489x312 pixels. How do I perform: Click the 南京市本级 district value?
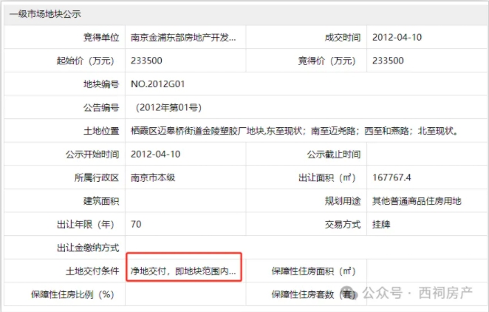153,177
